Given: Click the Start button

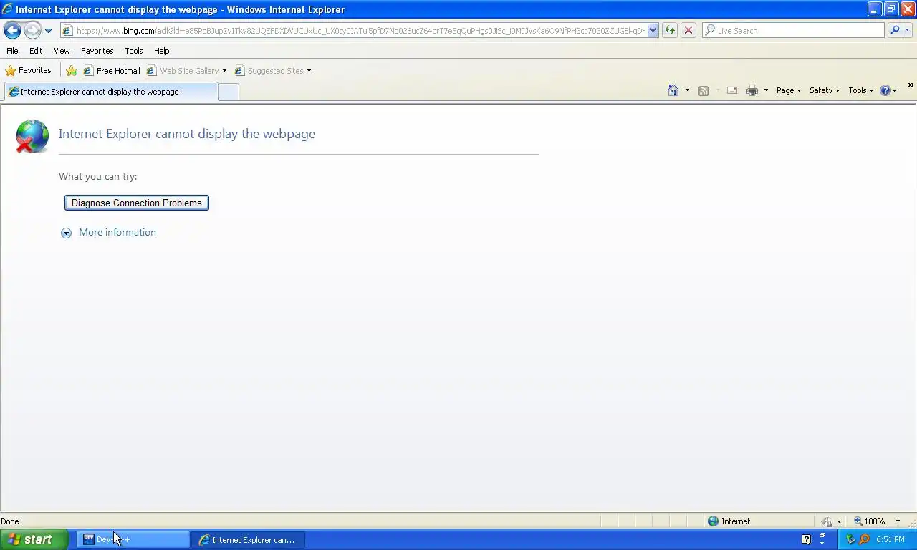Looking at the screenshot, I should point(34,539).
